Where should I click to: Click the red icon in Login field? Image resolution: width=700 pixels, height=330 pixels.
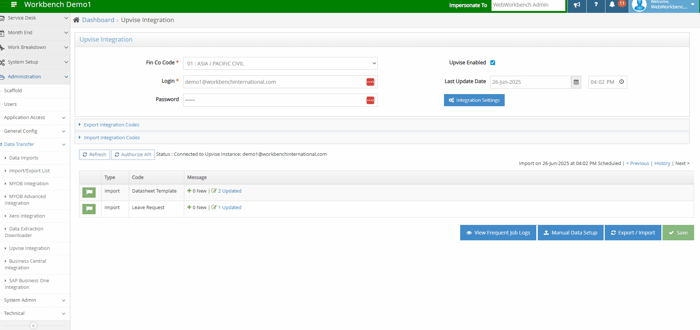click(370, 82)
